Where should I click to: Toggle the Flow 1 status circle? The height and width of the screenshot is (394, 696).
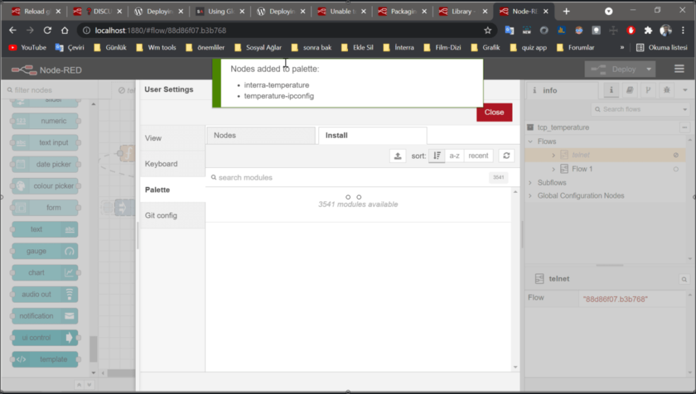point(676,169)
